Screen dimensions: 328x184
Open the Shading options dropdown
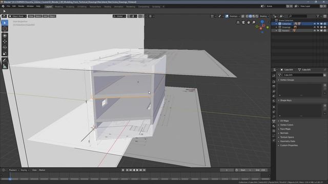[264, 16]
